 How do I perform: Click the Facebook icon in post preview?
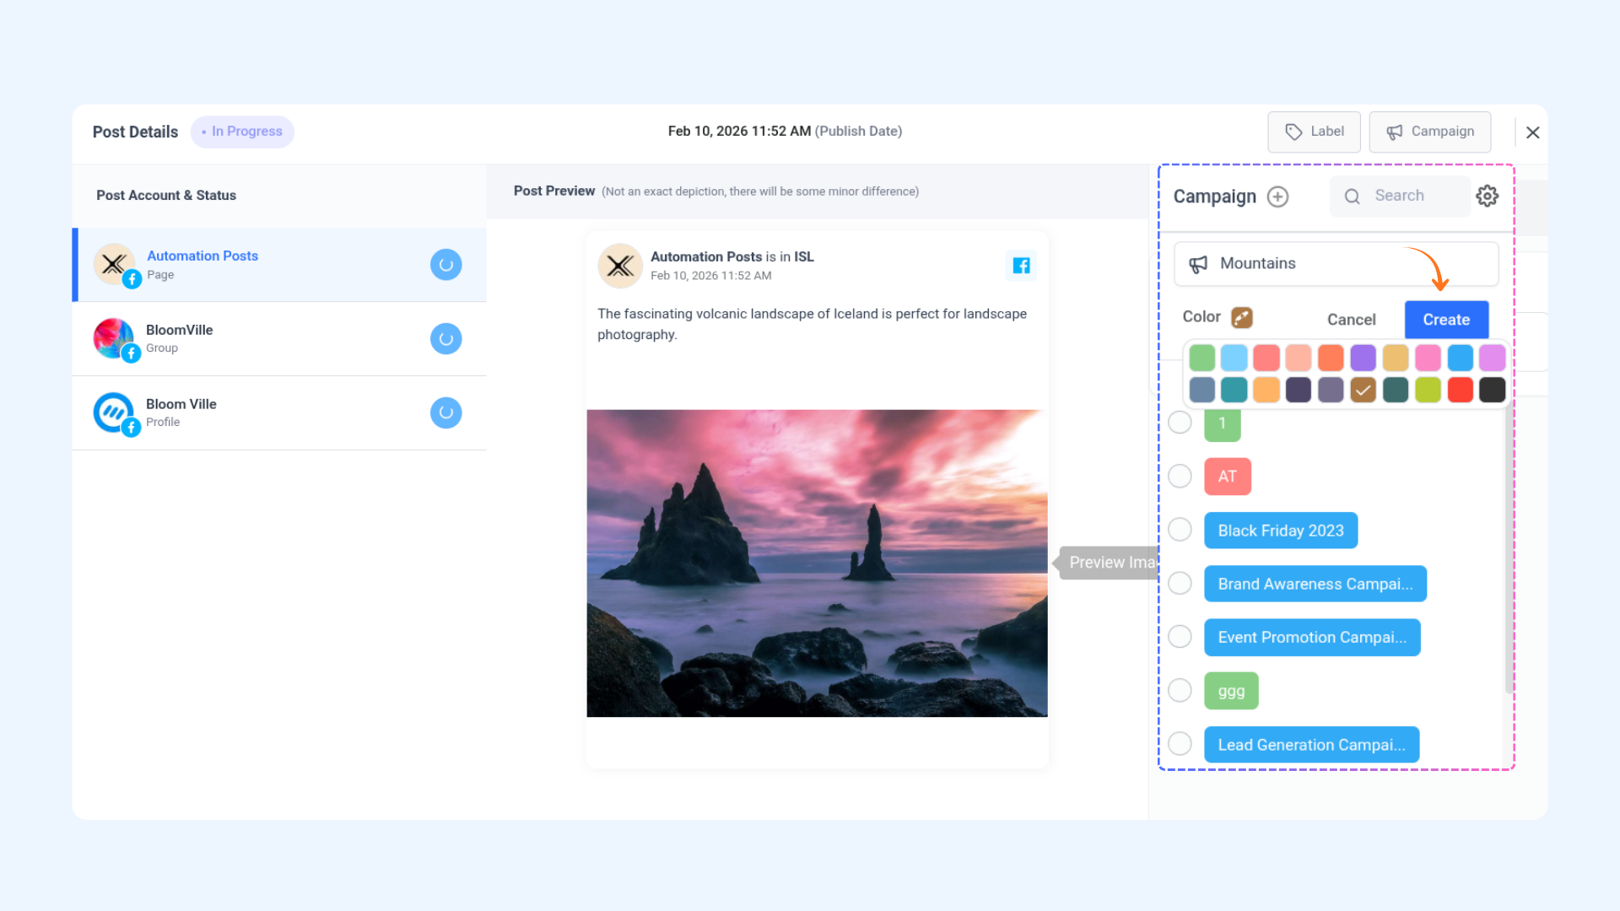point(1021,266)
